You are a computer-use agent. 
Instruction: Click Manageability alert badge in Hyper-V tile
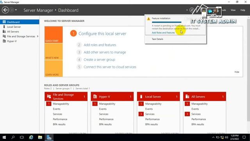95,104
